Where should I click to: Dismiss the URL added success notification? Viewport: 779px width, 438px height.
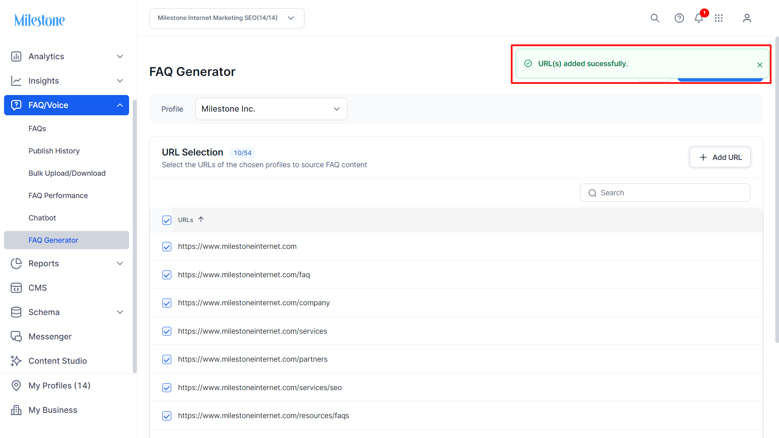click(760, 65)
